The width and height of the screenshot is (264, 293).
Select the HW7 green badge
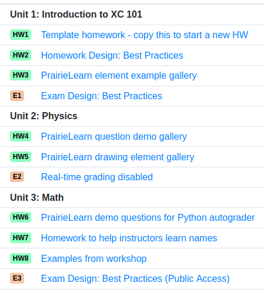click(x=21, y=238)
